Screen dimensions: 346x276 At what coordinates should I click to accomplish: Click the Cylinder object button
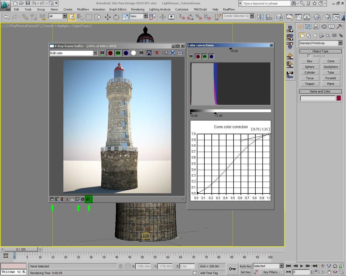[310, 73]
